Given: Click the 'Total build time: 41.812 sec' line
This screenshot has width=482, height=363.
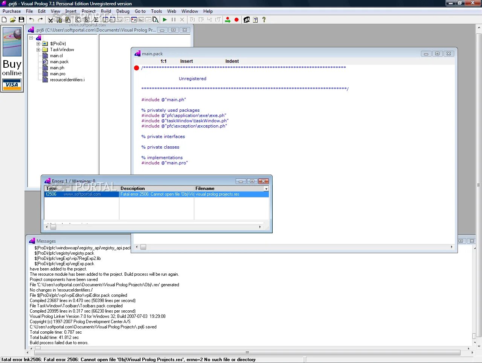Looking at the screenshot, I should pos(54,337).
